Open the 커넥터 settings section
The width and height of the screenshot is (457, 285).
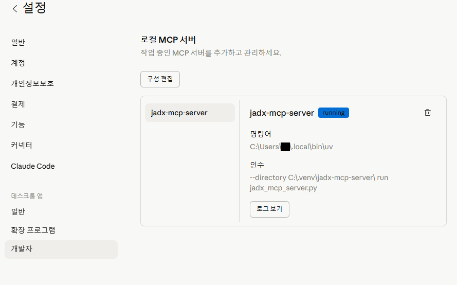tap(22, 145)
